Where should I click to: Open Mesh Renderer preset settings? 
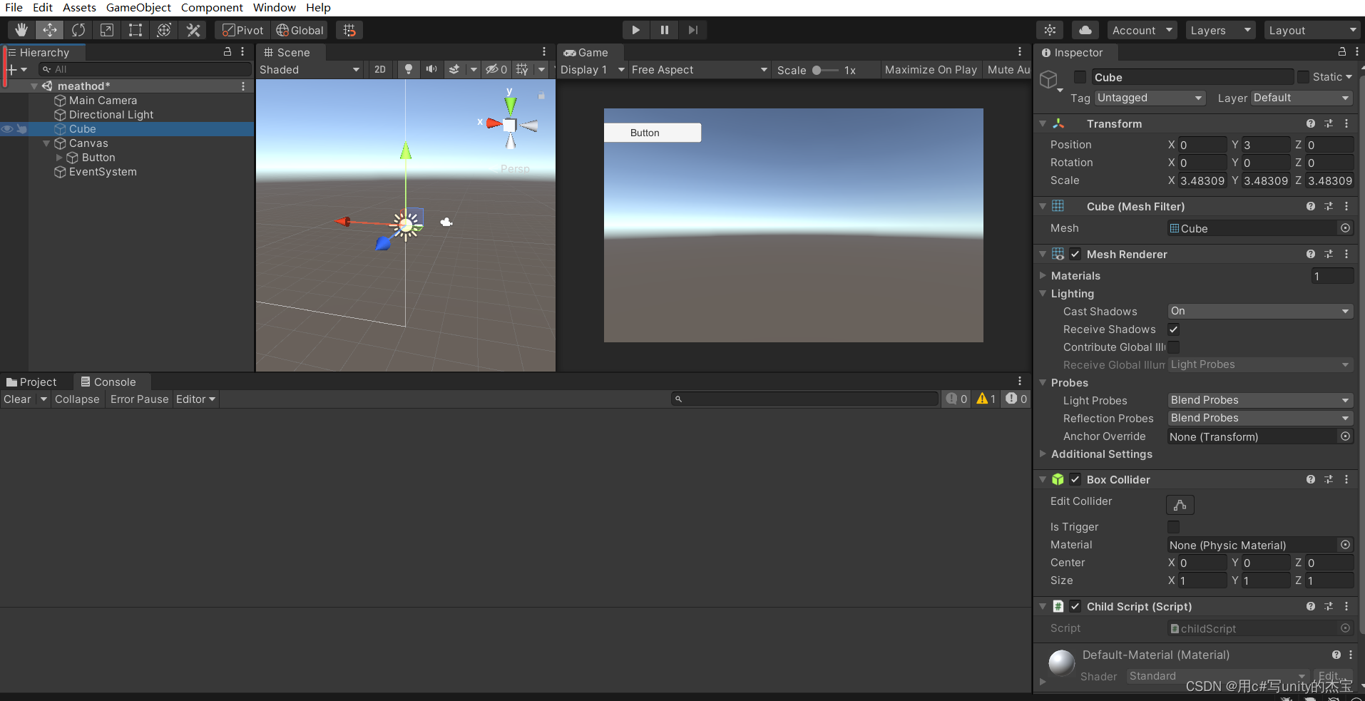pyautogui.click(x=1329, y=254)
